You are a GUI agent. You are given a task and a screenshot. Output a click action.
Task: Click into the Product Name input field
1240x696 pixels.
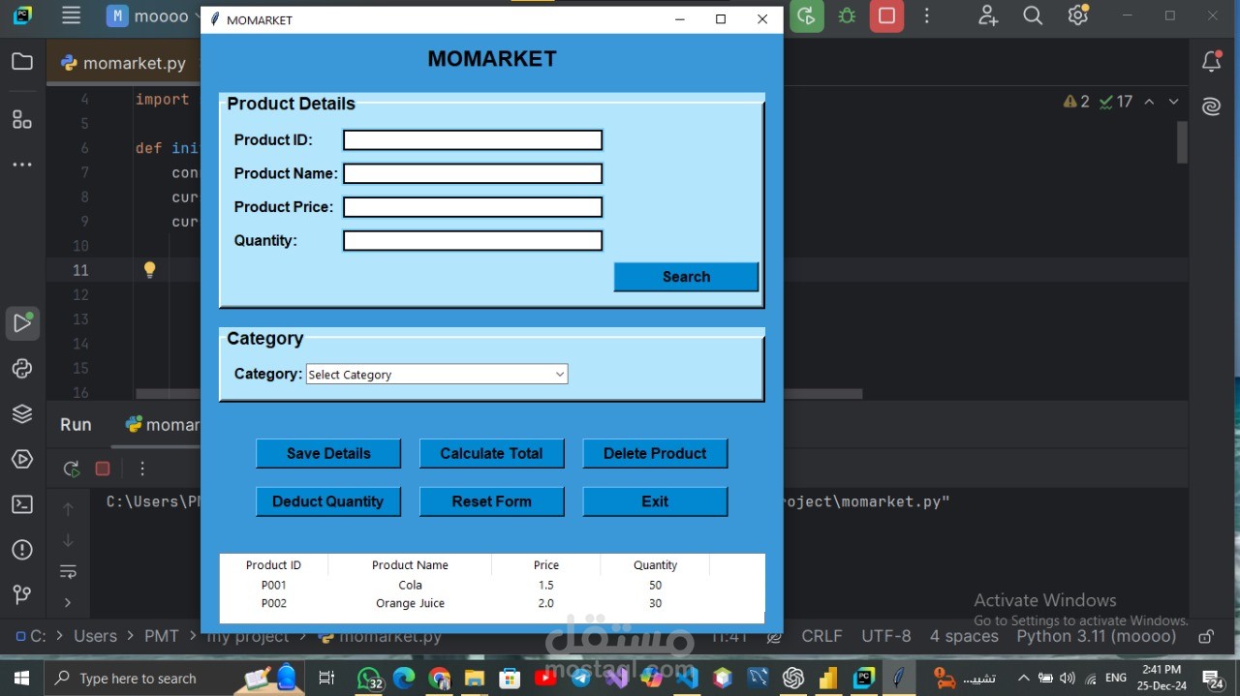click(472, 173)
